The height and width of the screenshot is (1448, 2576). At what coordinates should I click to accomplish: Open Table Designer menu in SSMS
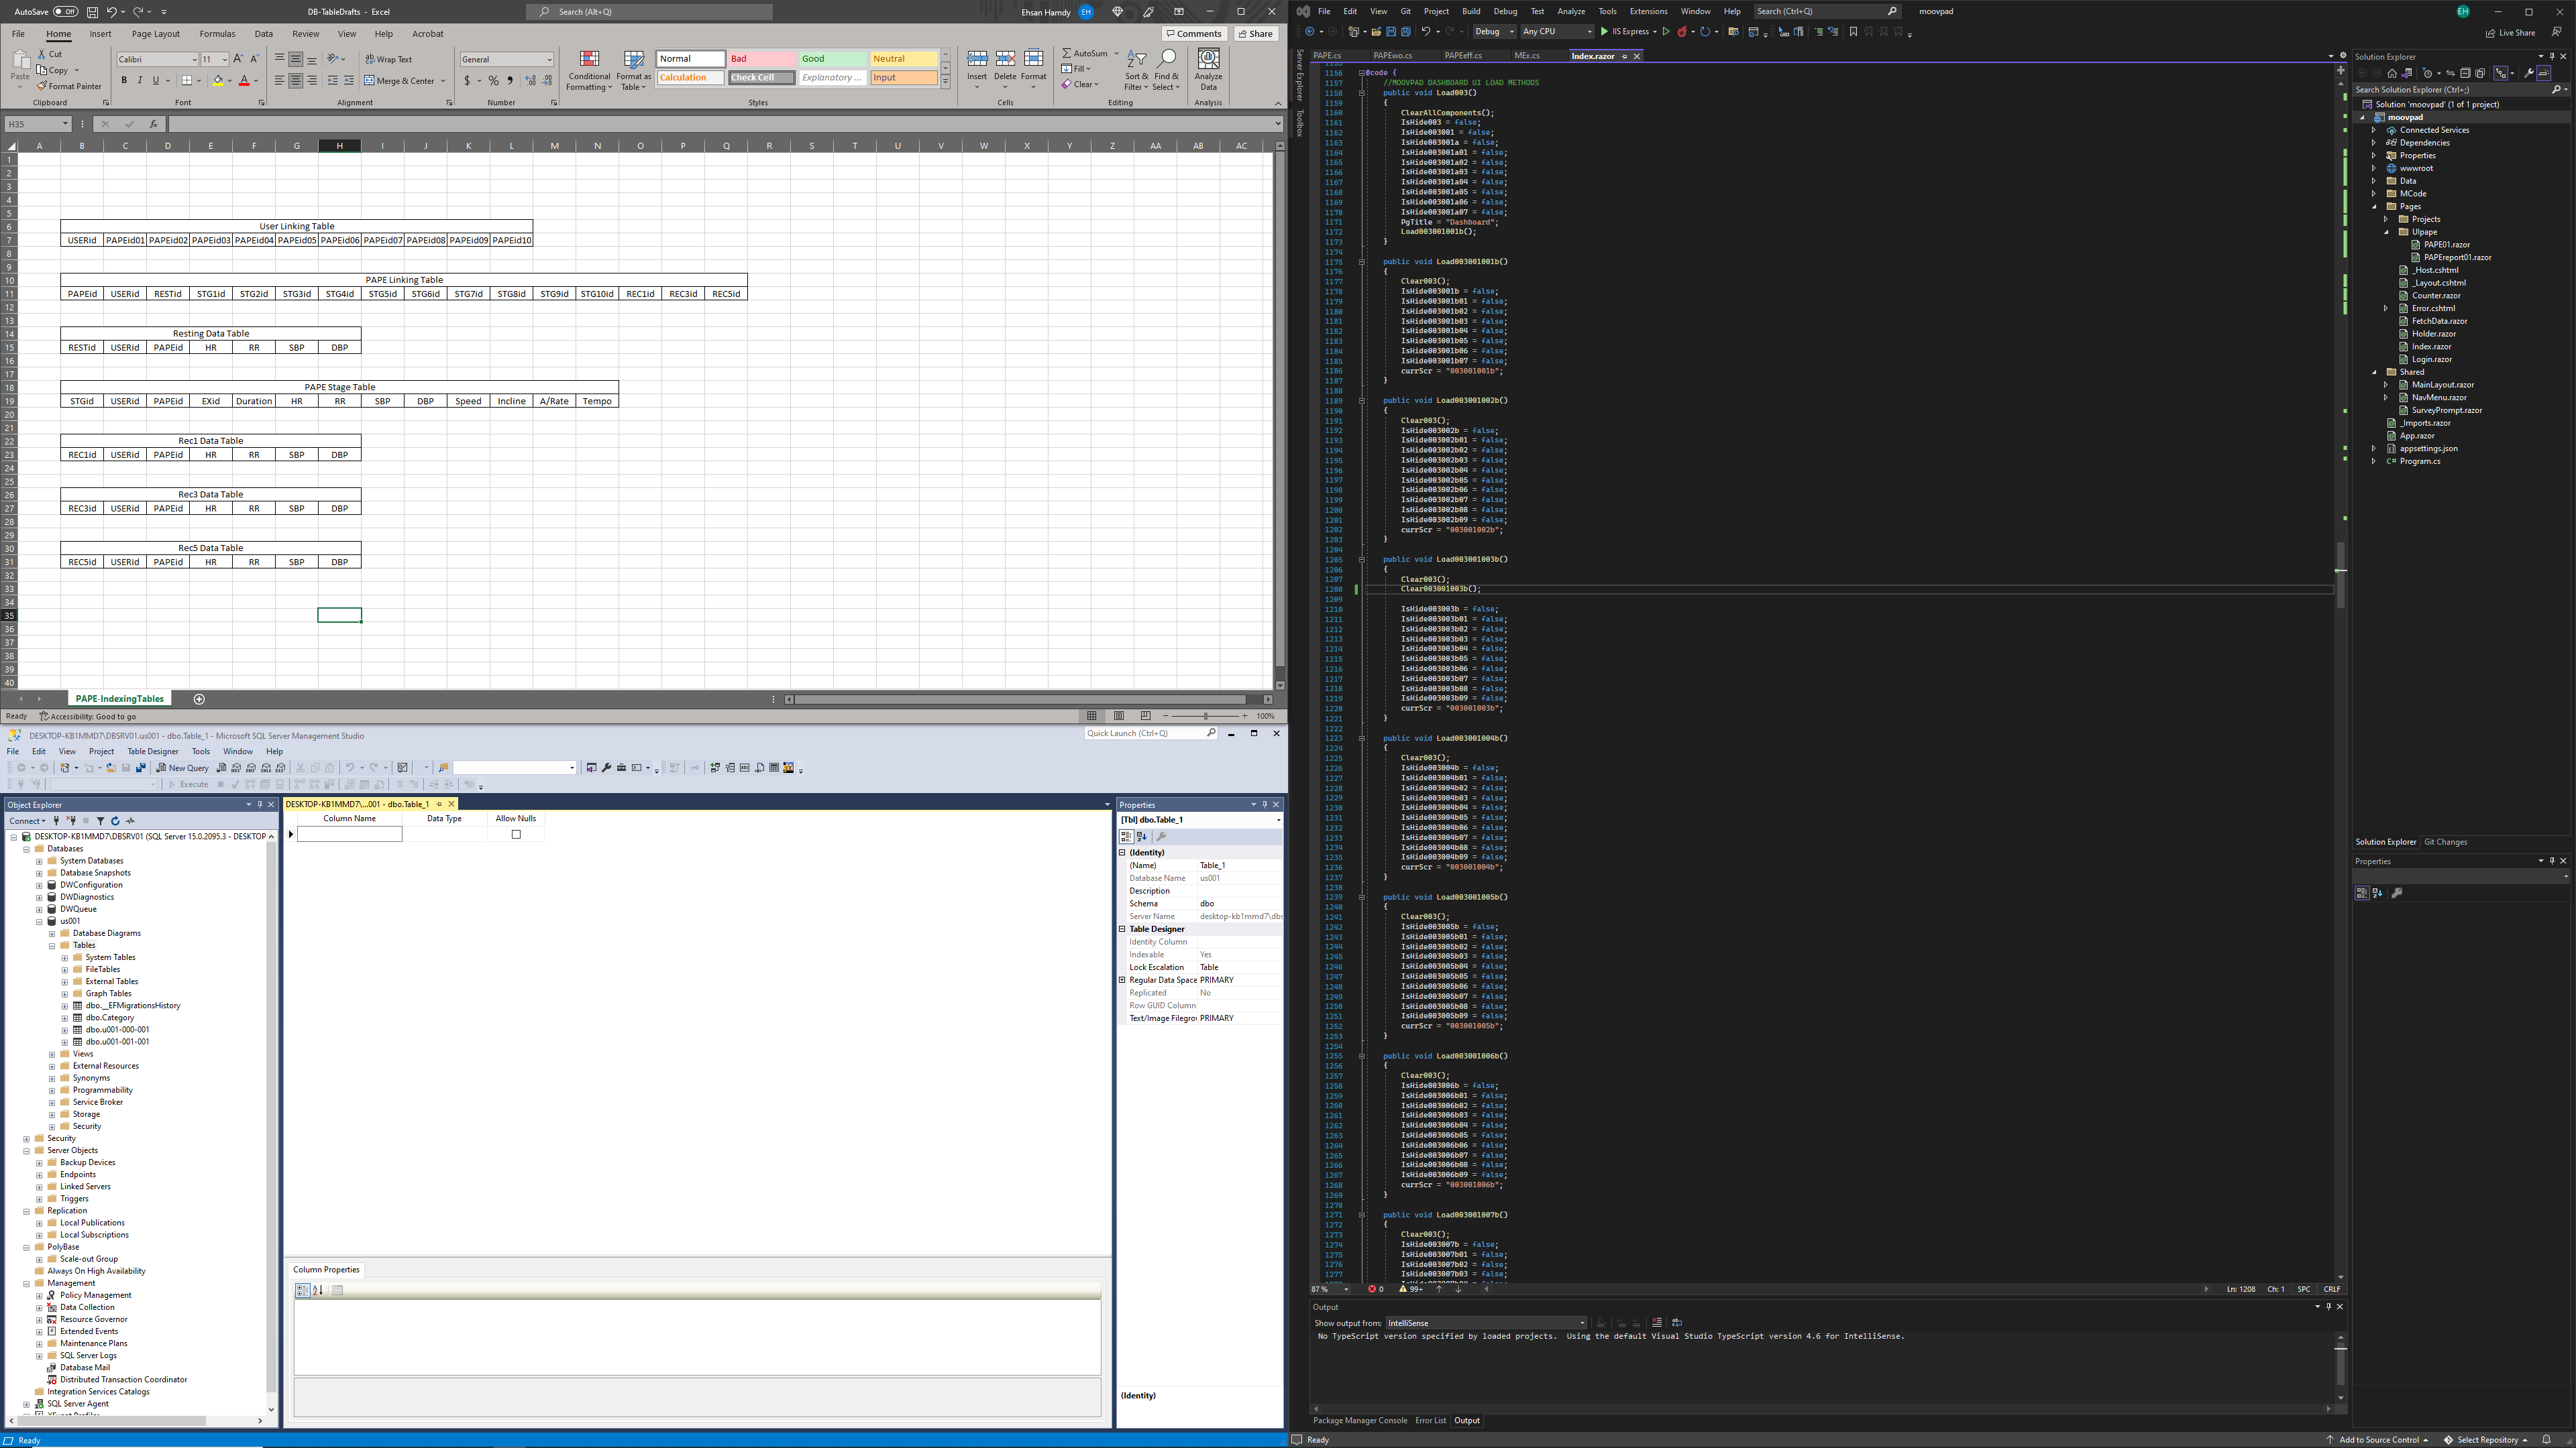coord(153,751)
